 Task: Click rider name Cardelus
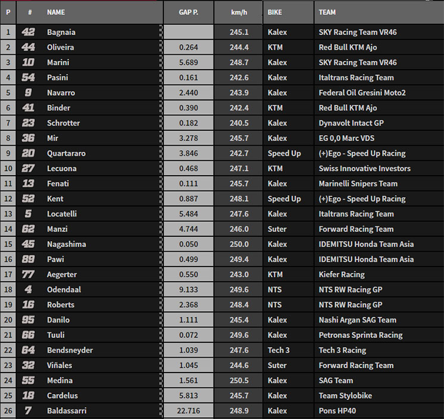click(62, 396)
